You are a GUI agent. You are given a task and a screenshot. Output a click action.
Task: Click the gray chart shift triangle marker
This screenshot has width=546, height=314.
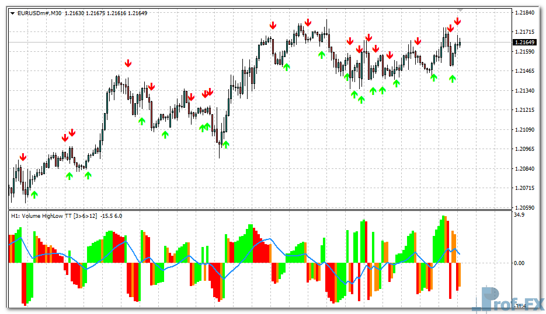[x=460, y=9]
